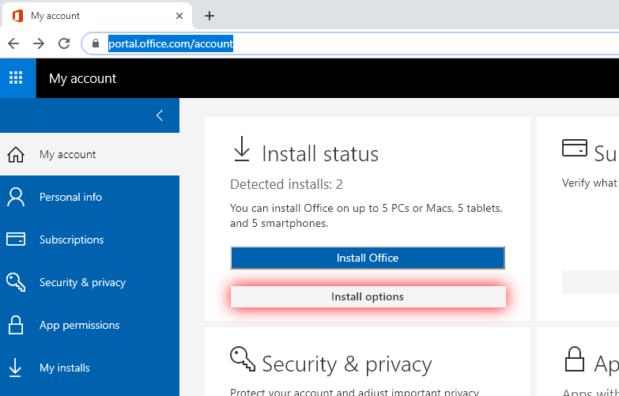Image resolution: width=619 pixels, height=396 pixels.
Task: Open a new browser tab with the plus
Action: (209, 16)
